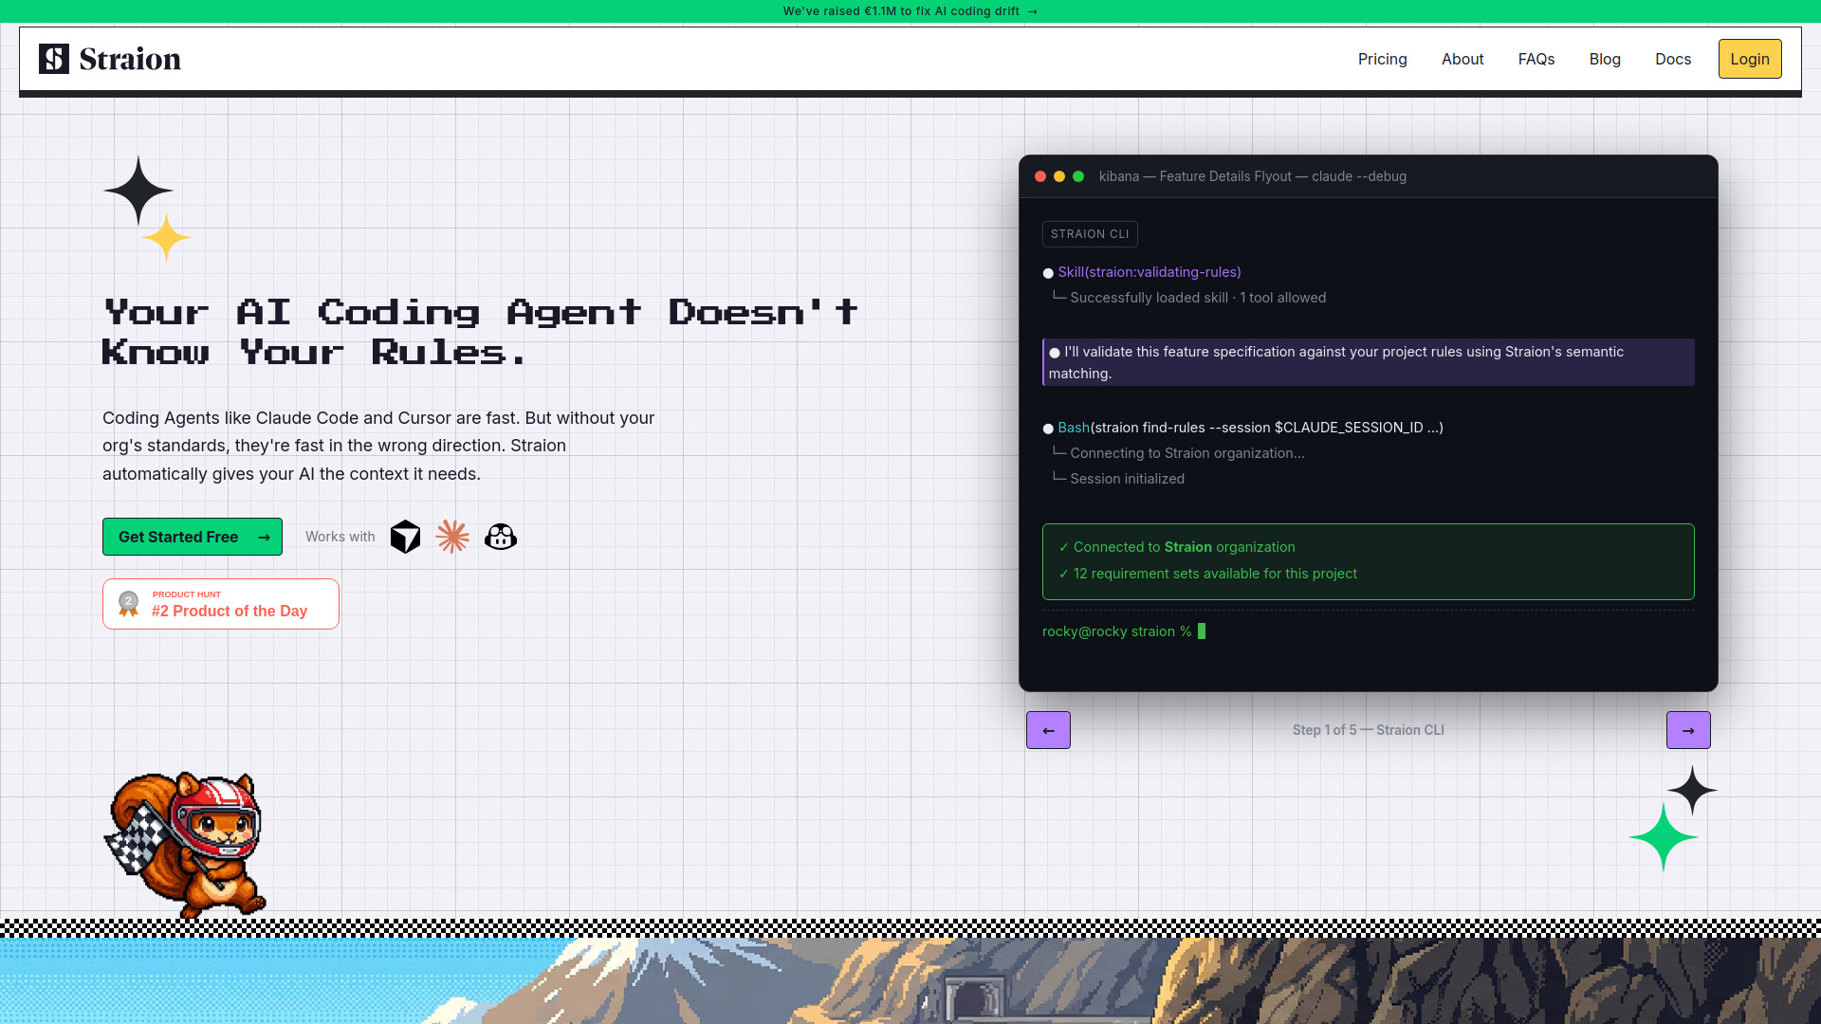Screen dimensions: 1821x1024
Task: Go to the next demo step
Action: (1688, 730)
